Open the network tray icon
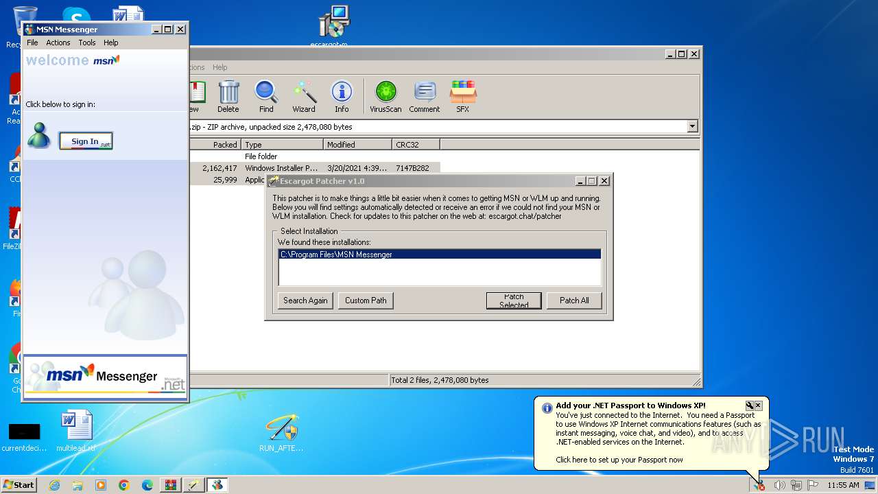This screenshot has width=878, height=494. pyautogui.click(x=796, y=485)
